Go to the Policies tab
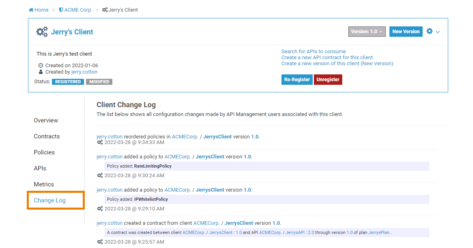The image size is (473, 248). coord(44,152)
